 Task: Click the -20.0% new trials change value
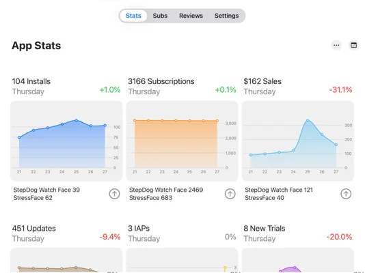(339, 237)
